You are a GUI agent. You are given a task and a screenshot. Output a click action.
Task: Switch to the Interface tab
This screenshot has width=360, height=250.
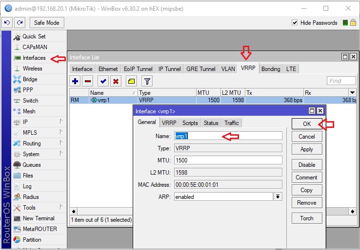pos(82,69)
